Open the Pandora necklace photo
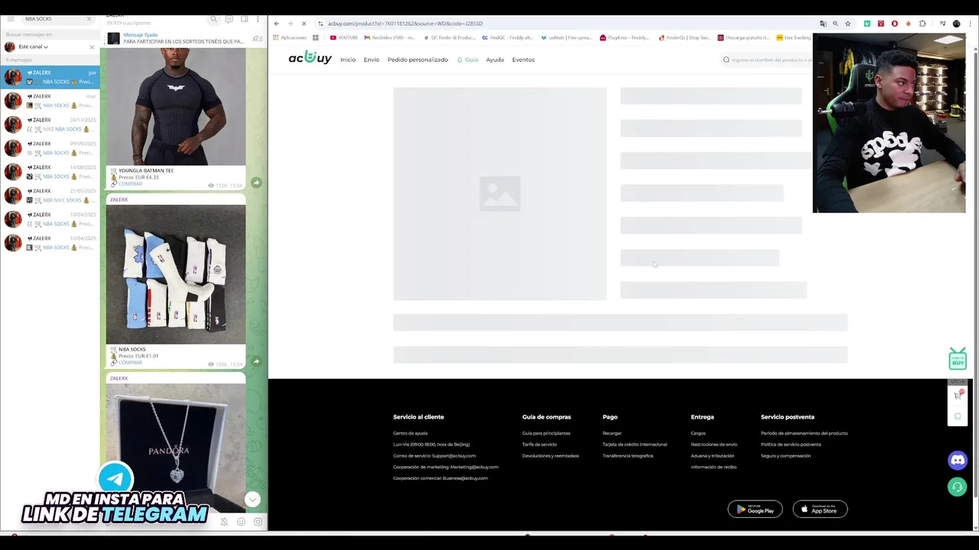 tap(176, 448)
